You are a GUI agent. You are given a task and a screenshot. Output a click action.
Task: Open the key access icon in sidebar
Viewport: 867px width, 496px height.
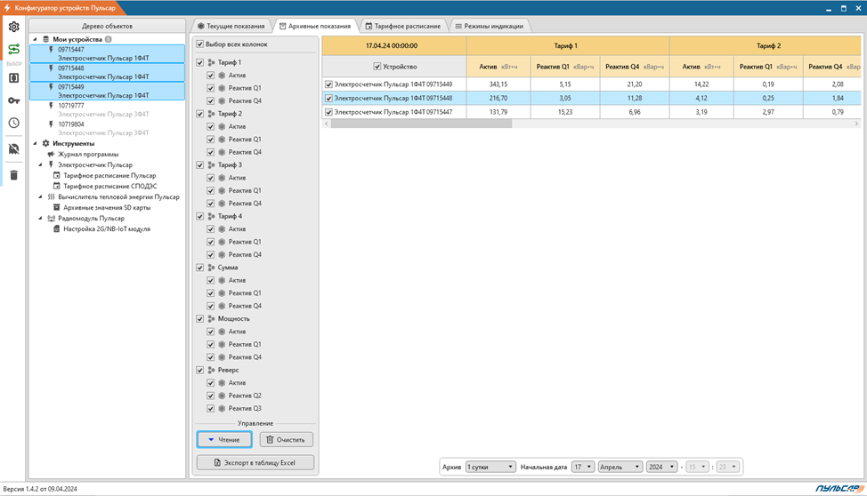pos(14,100)
